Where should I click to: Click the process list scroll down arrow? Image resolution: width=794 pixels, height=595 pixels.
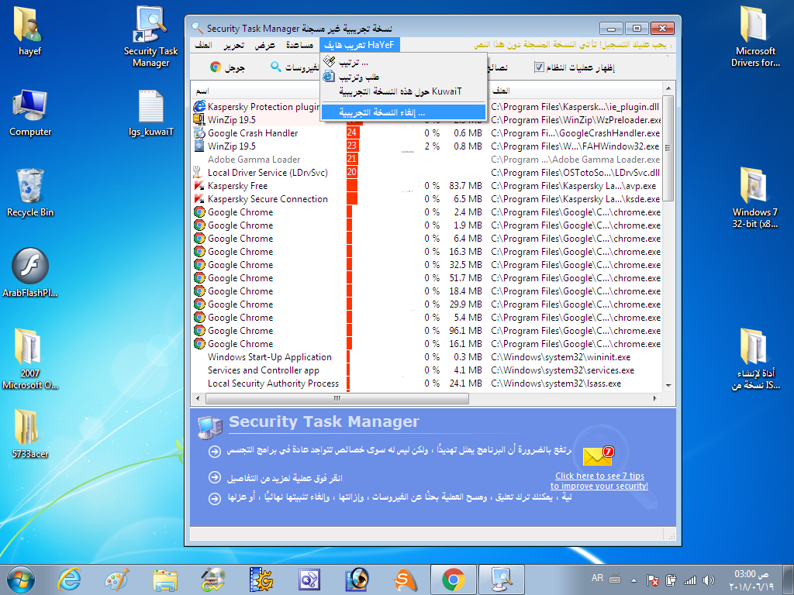click(x=668, y=386)
